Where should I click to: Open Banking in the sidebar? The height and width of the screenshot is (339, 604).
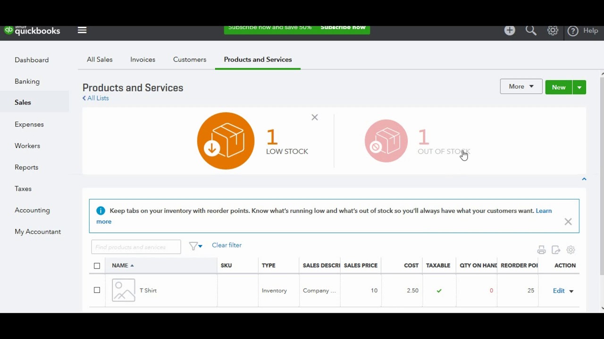[27, 81]
